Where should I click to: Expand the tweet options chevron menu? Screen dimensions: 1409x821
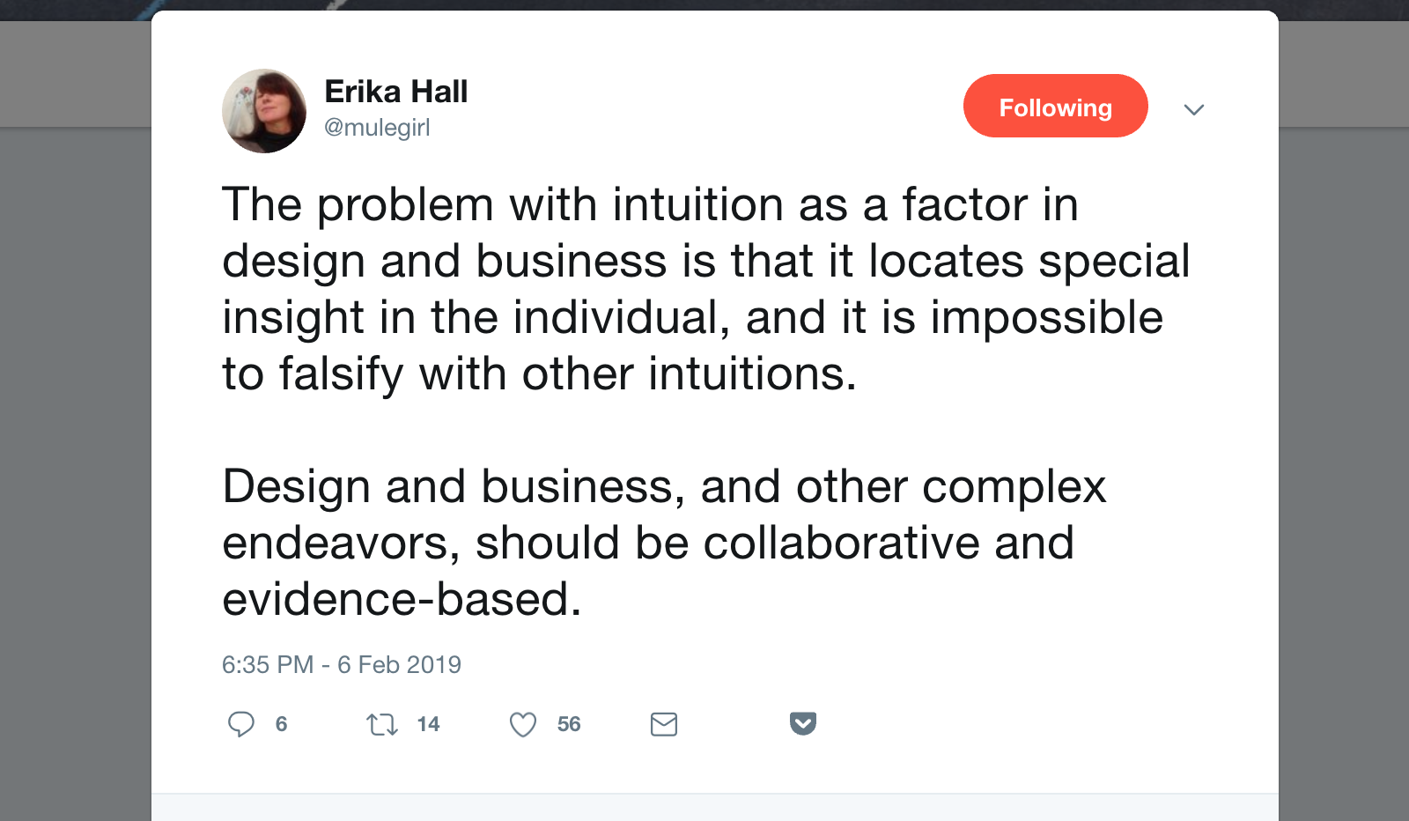tap(1194, 109)
